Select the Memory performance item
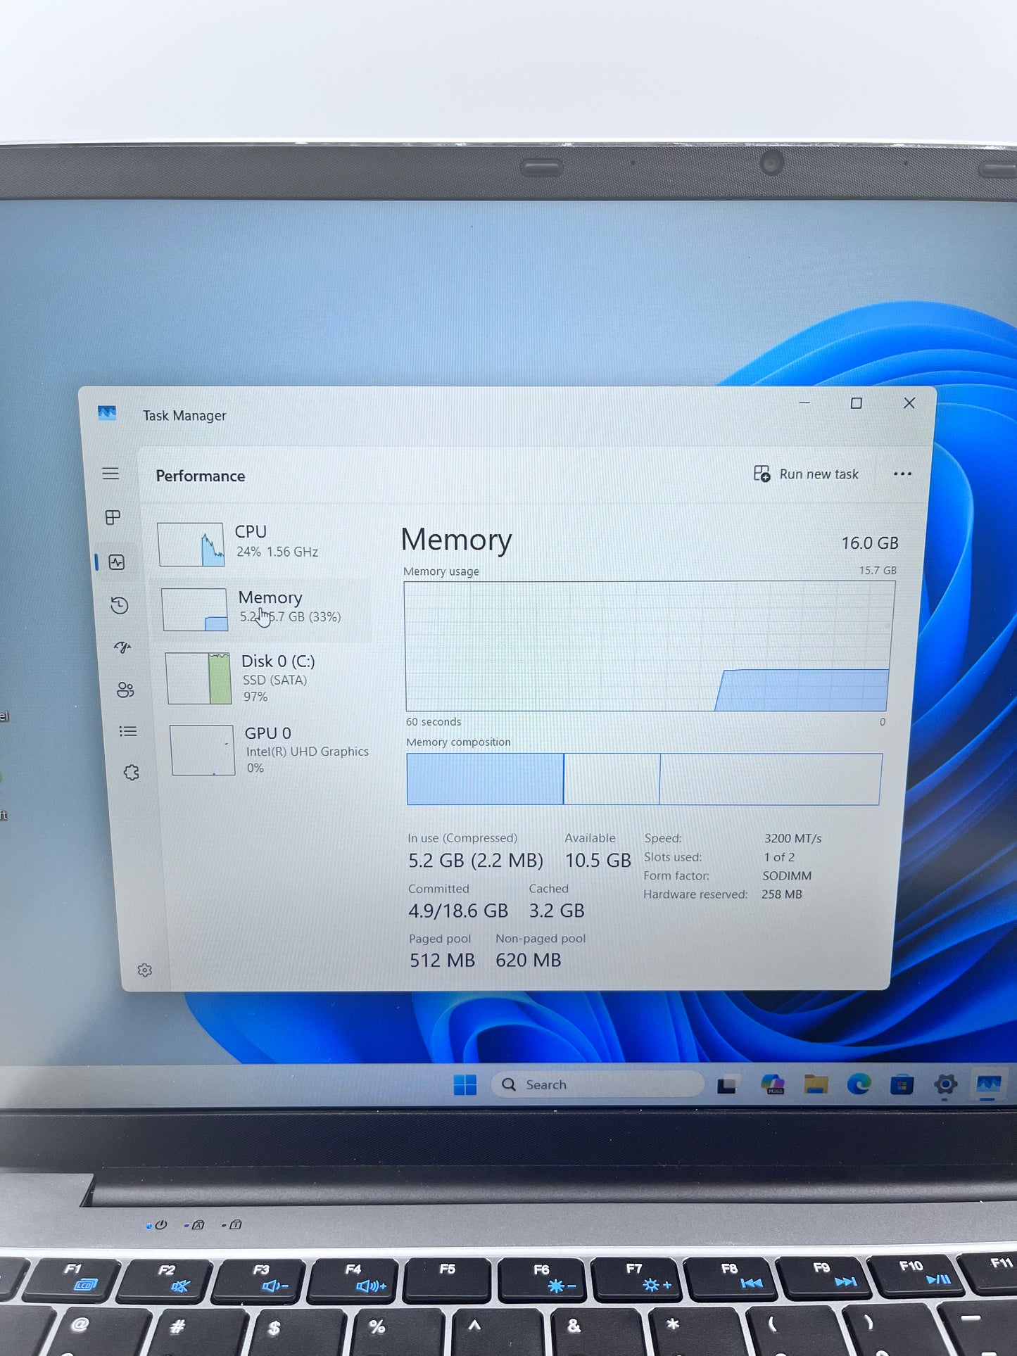 [x=264, y=609]
